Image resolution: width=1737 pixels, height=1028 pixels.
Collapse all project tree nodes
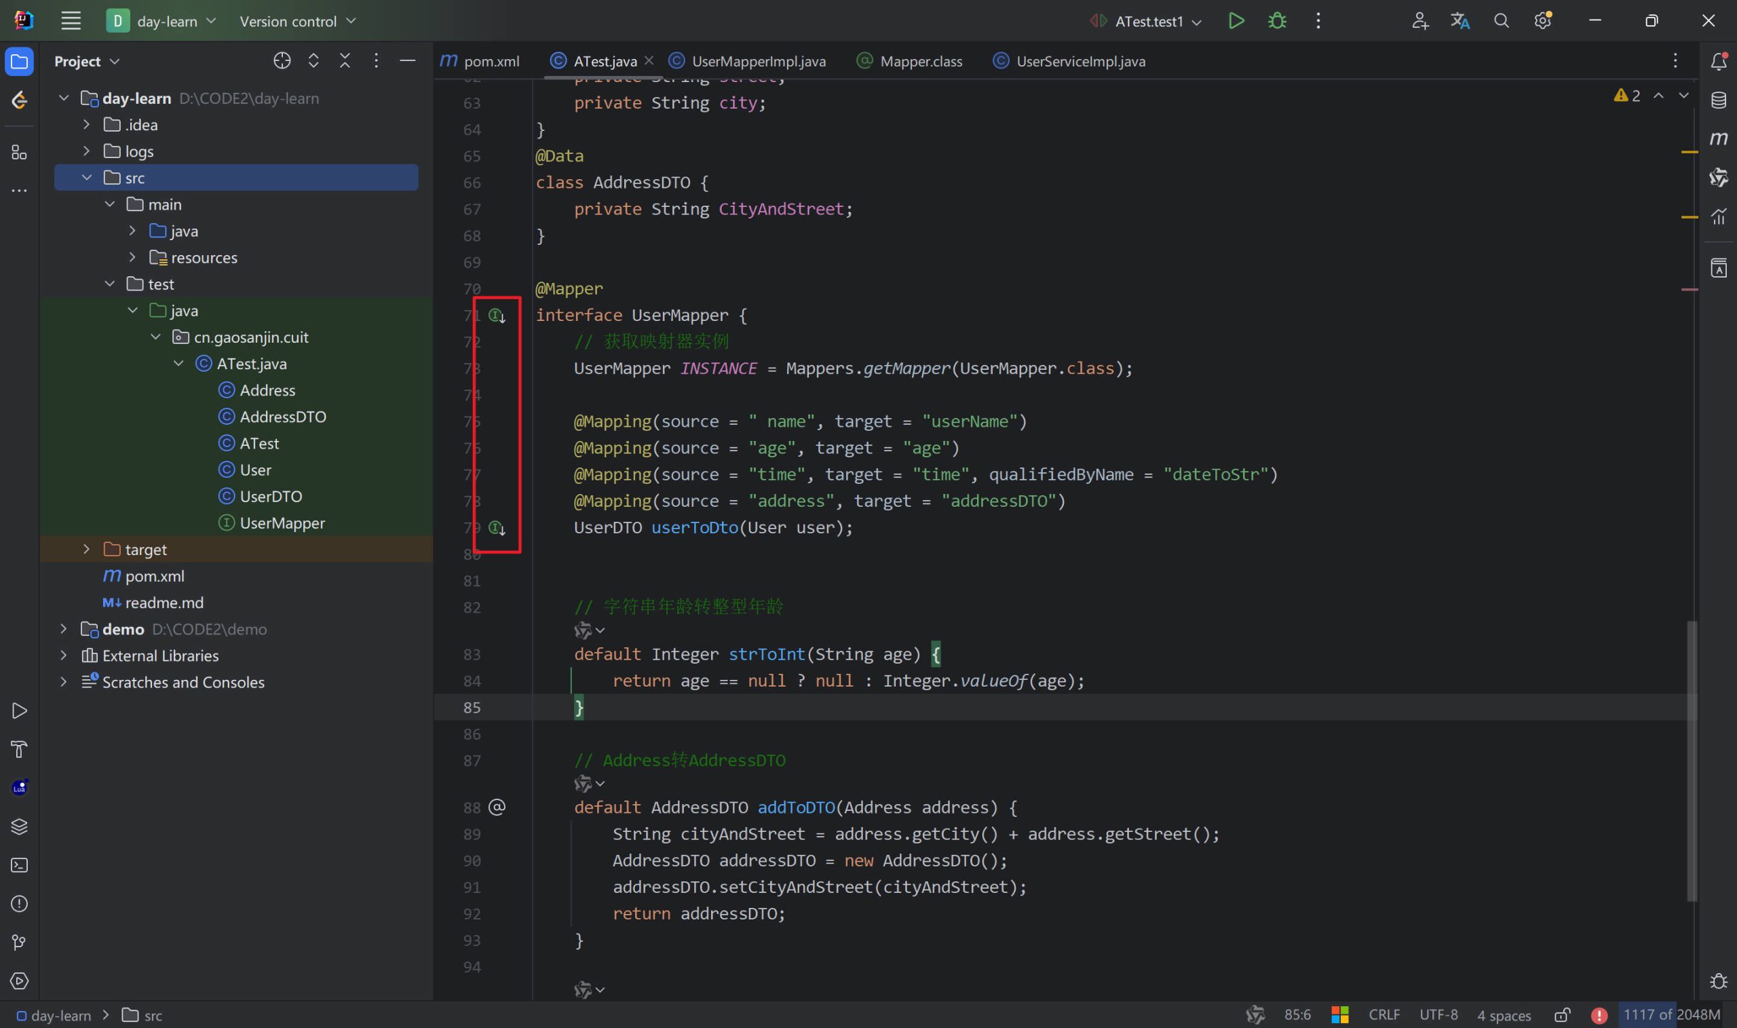tap(345, 61)
